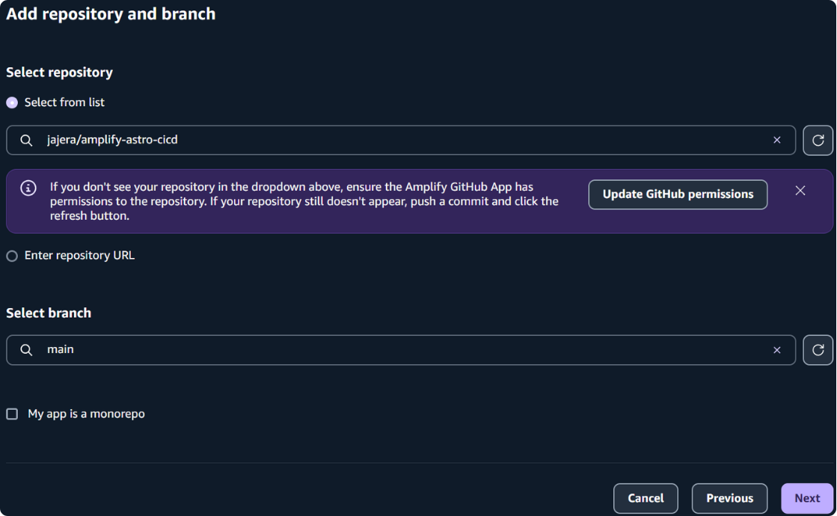The height and width of the screenshot is (516, 837).
Task: Clear the selected repository jajera/amplify-astro-cicd
Action: point(776,141)
